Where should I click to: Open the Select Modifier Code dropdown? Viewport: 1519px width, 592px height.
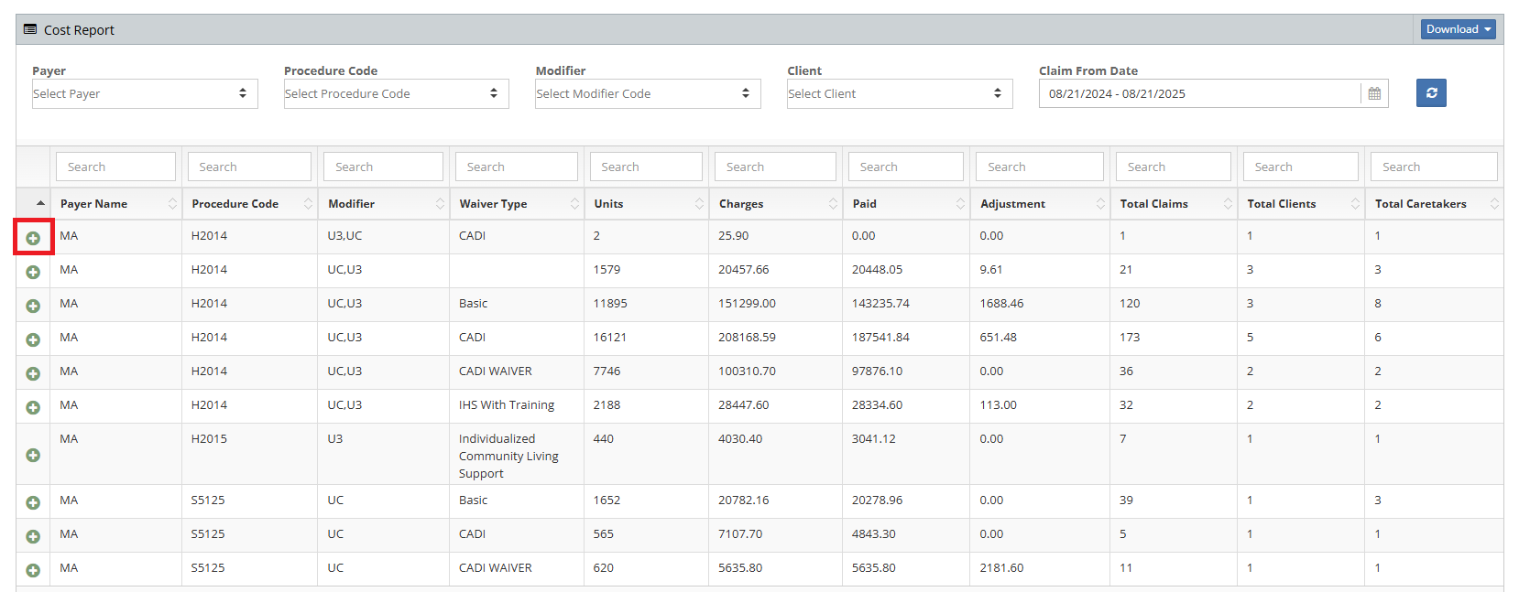click(648, 93)
